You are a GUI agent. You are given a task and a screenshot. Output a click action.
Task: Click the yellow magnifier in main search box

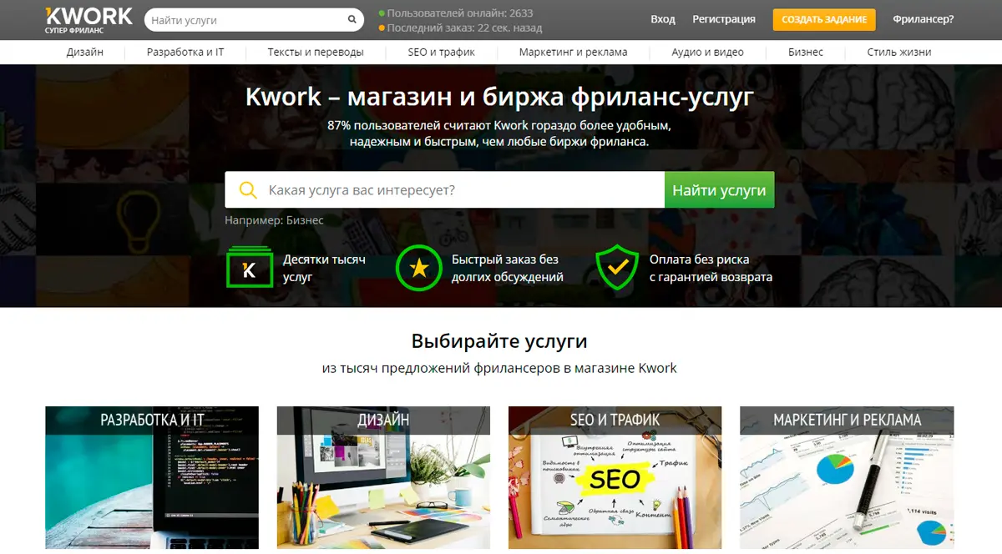248,190
